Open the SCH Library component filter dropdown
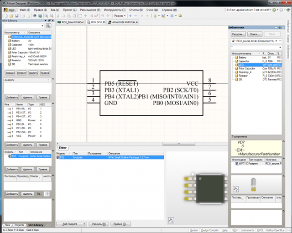 click(x=42, y=26)
